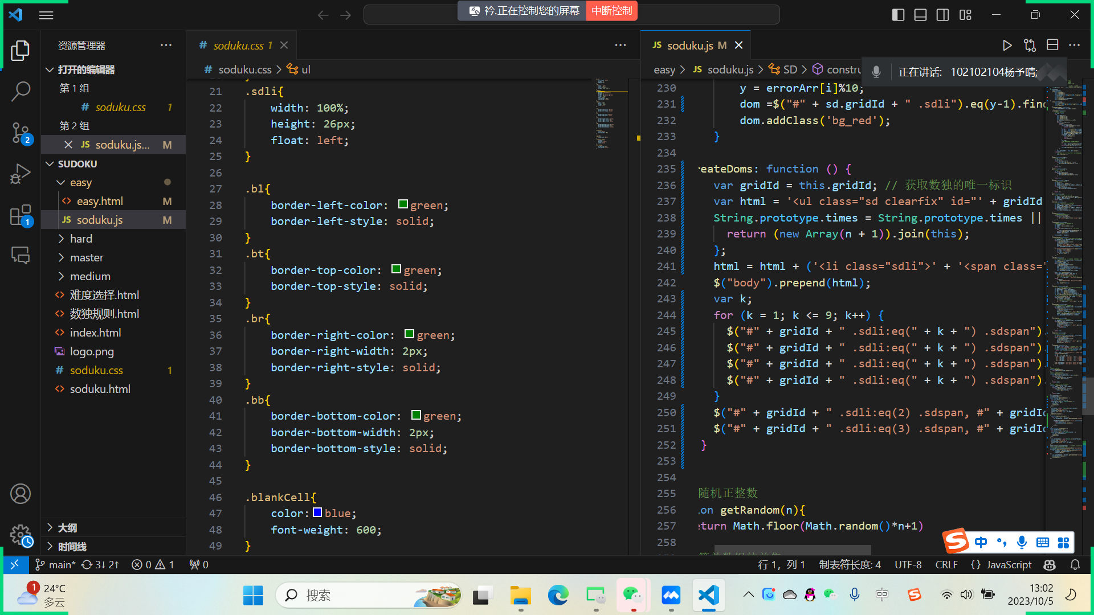Click the split editor right icon
Screen dimensions: 1094x615
[x=1052, y=46]
